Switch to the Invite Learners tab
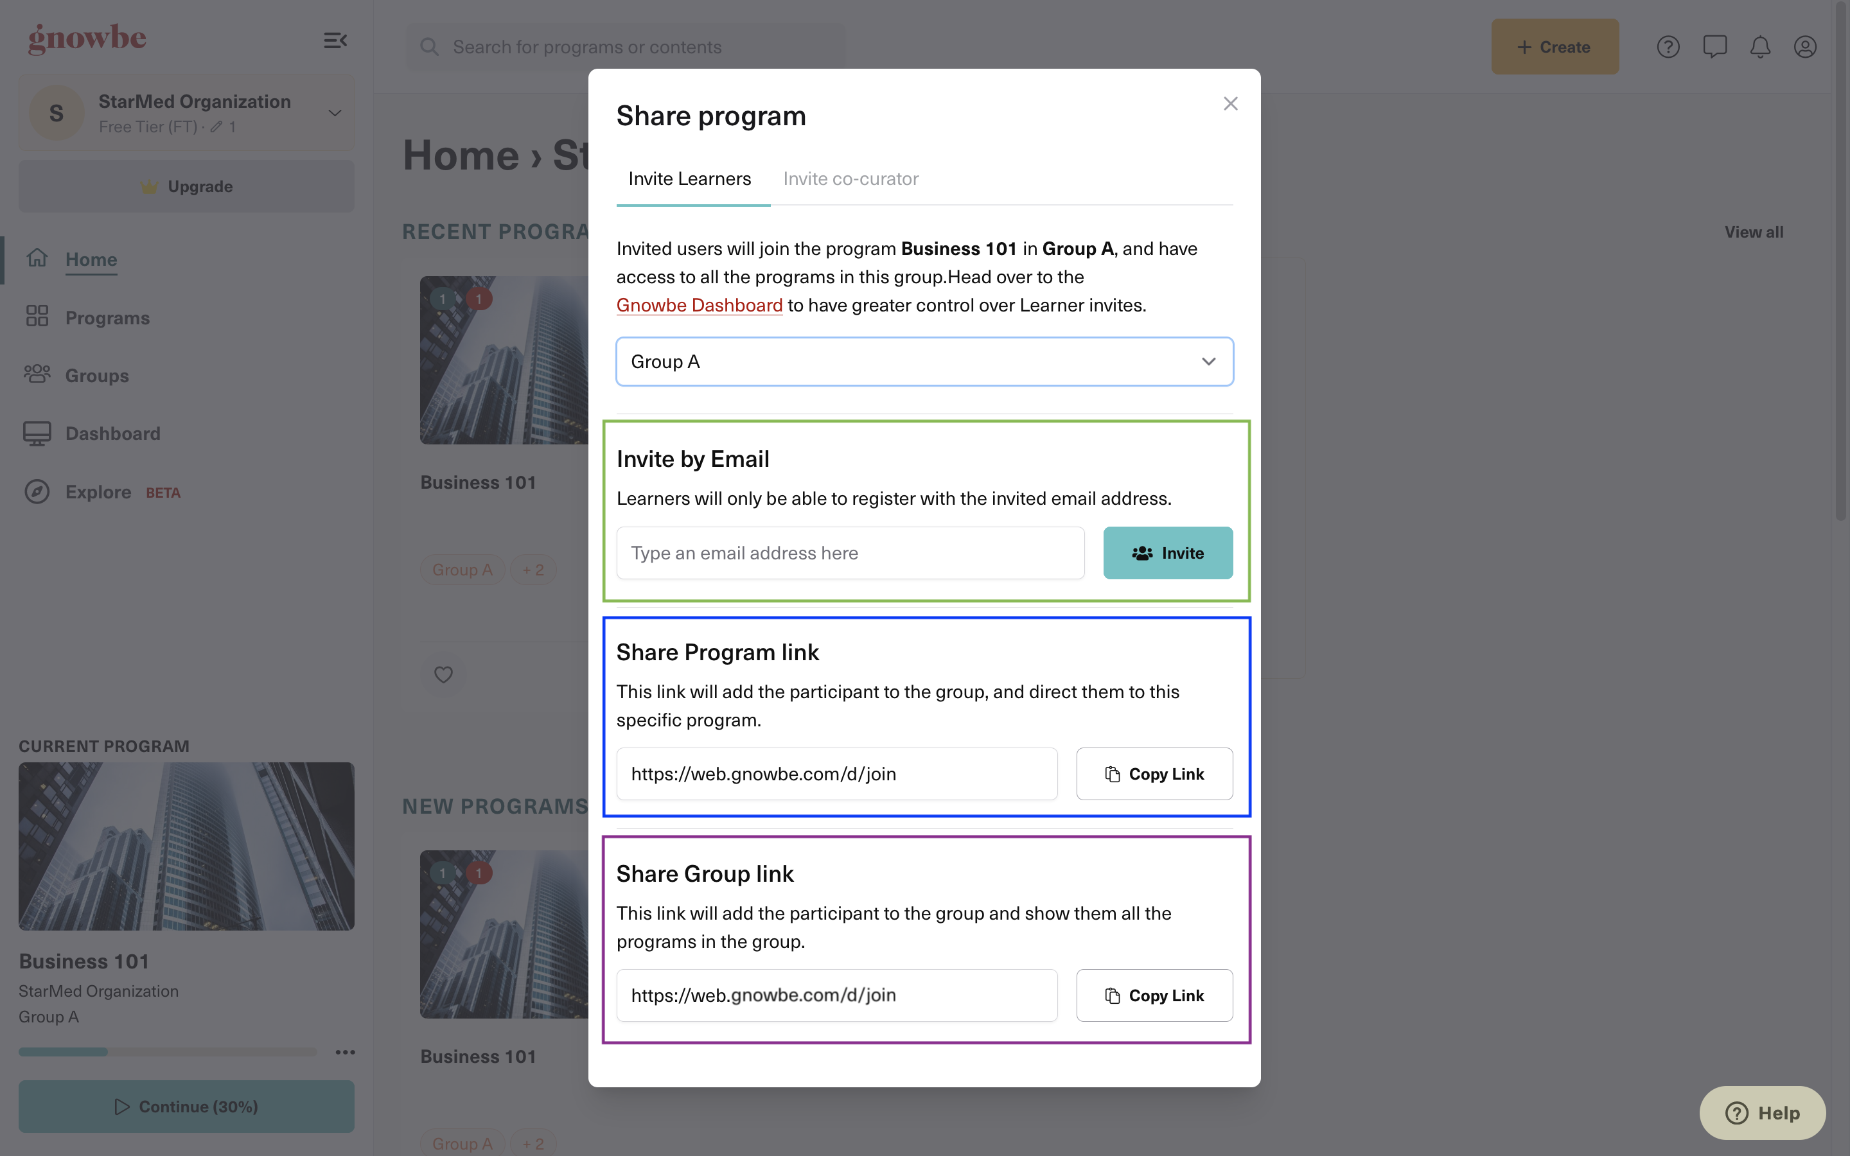This screenshot has width=1850, height=1156. 689,178
